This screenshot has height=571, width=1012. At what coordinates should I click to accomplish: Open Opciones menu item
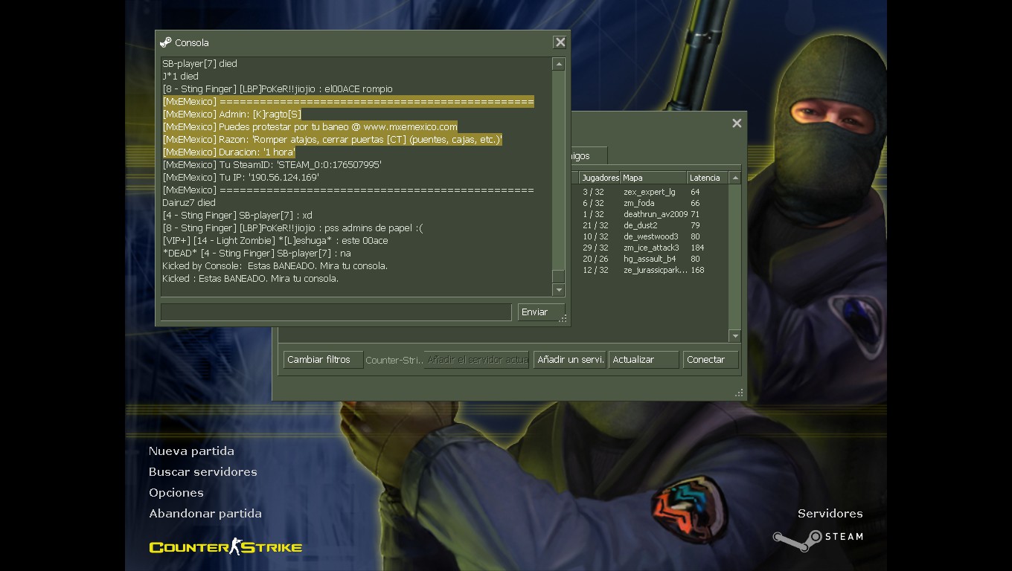(176, 493)
